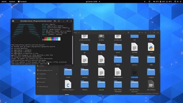The image size is (183, 103).
Task: Click the power icon in top bar
Action: [180, 1]
